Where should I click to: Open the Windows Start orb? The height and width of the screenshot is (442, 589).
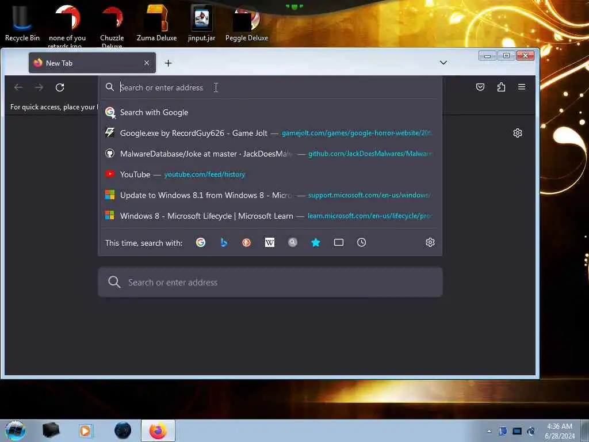tap(16, 430)
